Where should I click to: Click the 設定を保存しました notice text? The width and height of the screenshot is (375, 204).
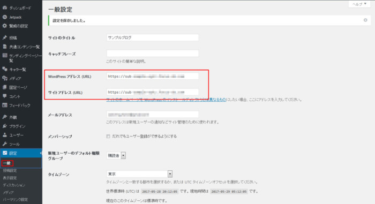click(x=69, y=20)
